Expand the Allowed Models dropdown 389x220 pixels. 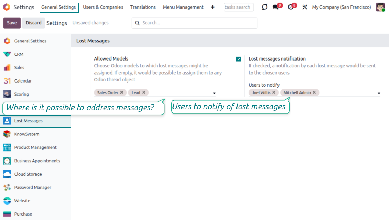[x=214, y=93]
